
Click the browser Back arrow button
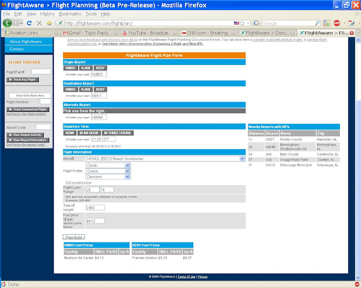point(7,23)
